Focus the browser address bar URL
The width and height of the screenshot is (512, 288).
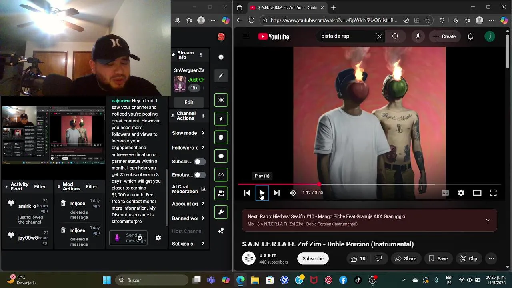coord(334,20)
